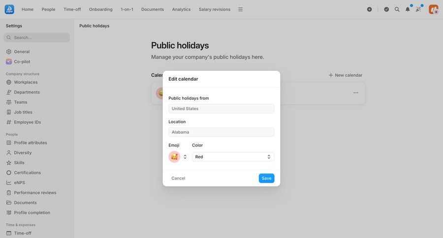
Task: Open Job titles settings
Action: 23,112
